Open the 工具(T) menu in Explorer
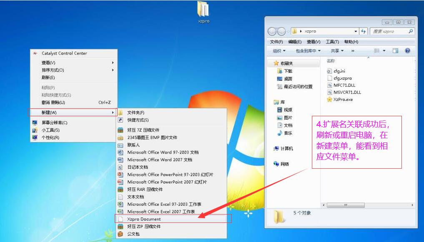Viewport: 424px width, 242px height. point(332,42)
